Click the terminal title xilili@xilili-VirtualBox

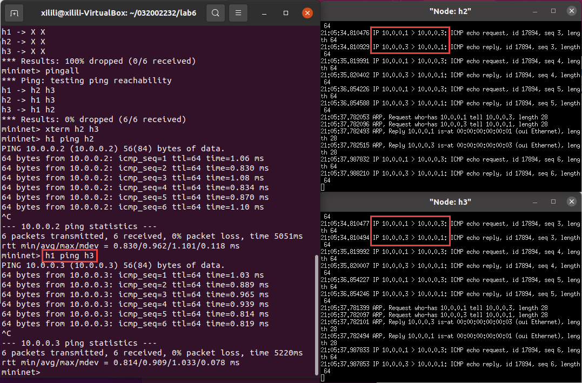tap(118, 14)
